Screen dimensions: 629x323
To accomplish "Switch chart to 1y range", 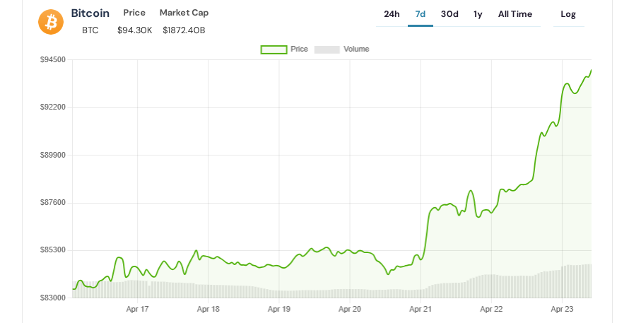I will point(478,14).
